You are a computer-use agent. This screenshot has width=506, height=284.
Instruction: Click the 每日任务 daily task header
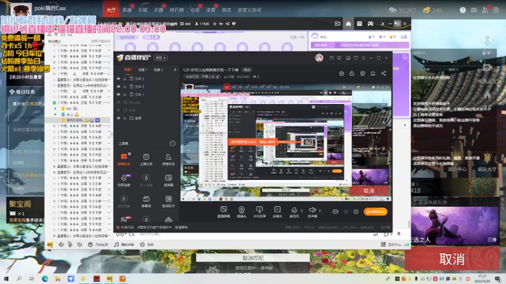click(x=22, y=92)
